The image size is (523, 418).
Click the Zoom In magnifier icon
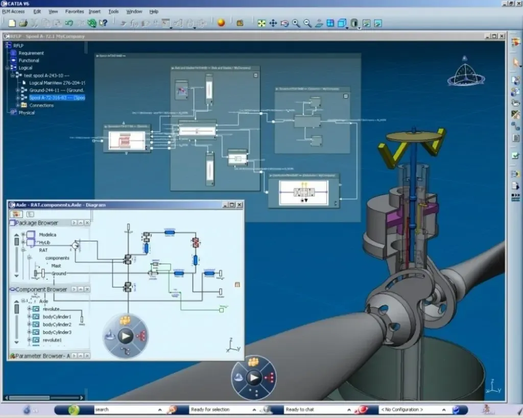tap(296, 23)
